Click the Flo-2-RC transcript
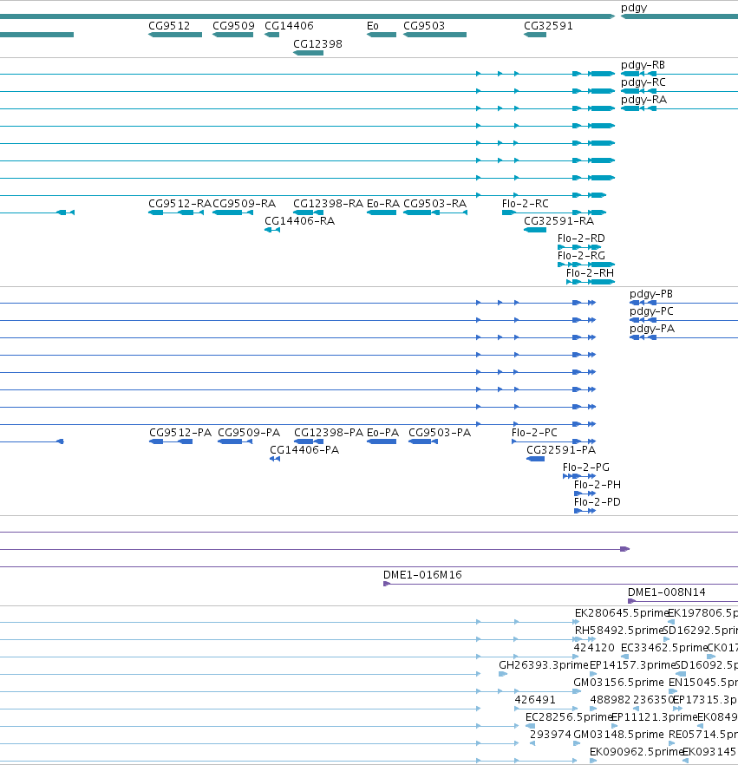 [x=554, y=212]
